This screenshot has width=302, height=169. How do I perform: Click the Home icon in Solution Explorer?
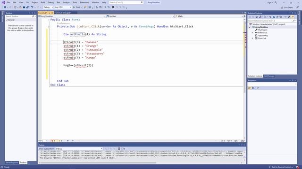(257, 17)
